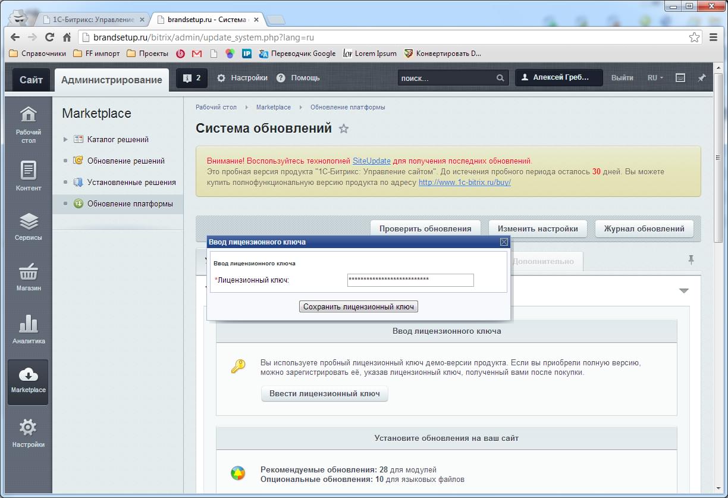Open the Магазин sidebar section
This screenshot has height=498, width=728.
(x=29, y=278)
